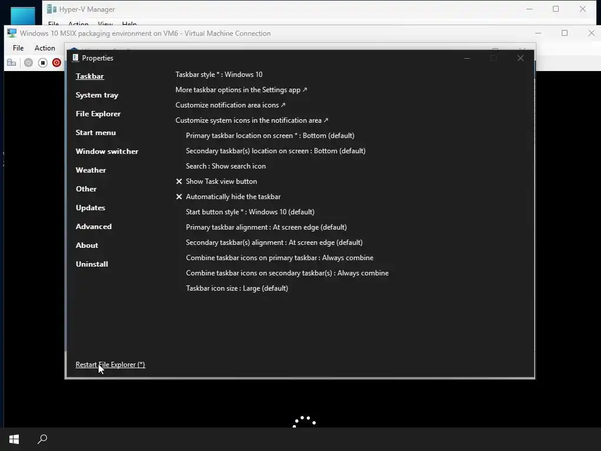Viewport: 601px width, 451px height.
Task: Close the Properties window
Action: (x=520, y=58)
